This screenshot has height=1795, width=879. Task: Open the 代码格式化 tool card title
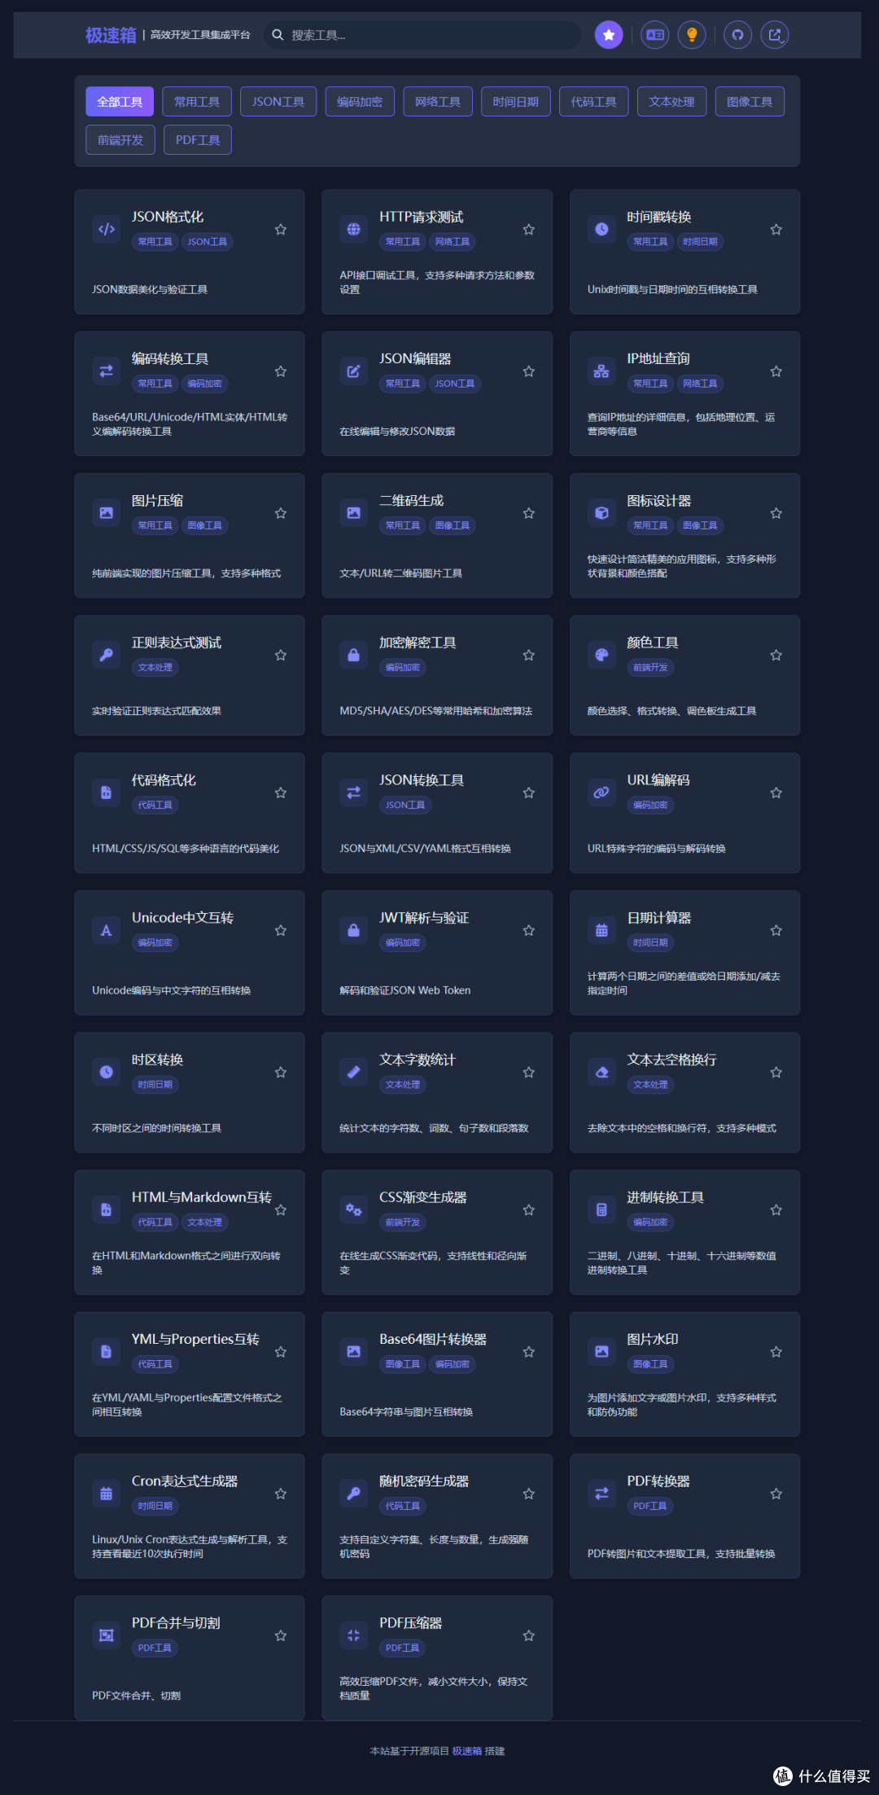pyautogui.click(x=164, y=780)
